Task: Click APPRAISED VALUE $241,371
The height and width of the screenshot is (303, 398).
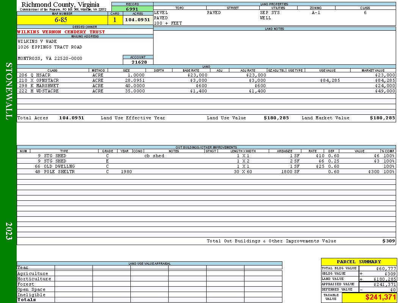Action: tap(359, 284)
